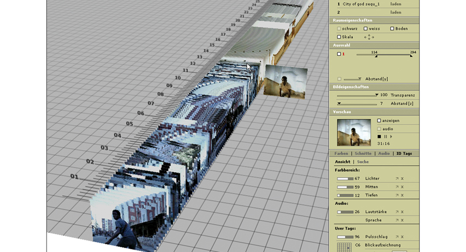Screen dimensions: 466x252
Task: Switch to the Schnitte tab
Action: click(x=363, y=154)
